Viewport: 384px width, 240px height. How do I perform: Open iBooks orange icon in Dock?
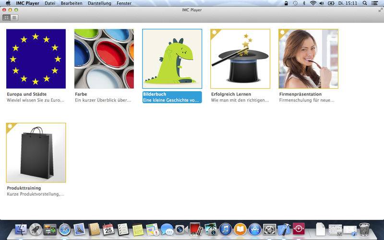click(x=240, y=229)
